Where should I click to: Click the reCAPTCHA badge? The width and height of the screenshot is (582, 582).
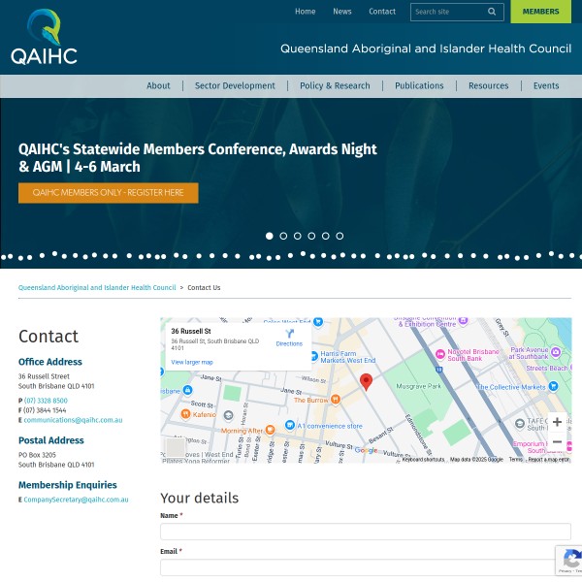(570, 561)
